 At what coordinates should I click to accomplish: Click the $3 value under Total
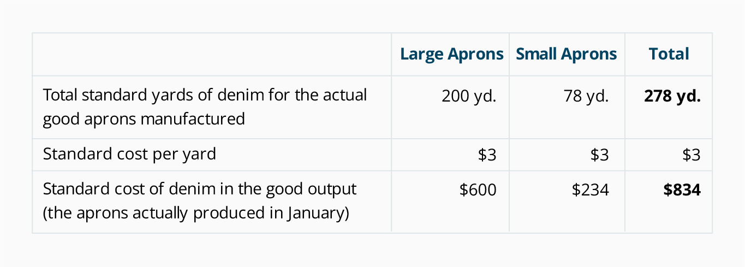tap(691, 155)
